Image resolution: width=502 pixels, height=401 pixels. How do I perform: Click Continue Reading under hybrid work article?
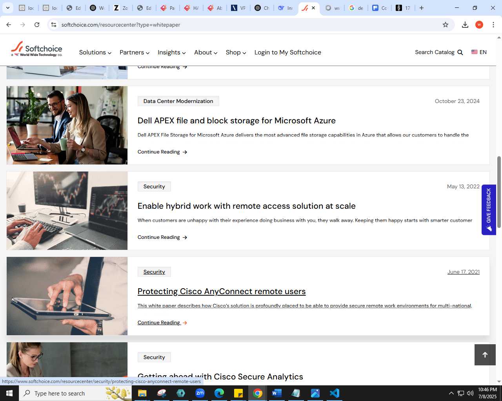click(162, 237)
